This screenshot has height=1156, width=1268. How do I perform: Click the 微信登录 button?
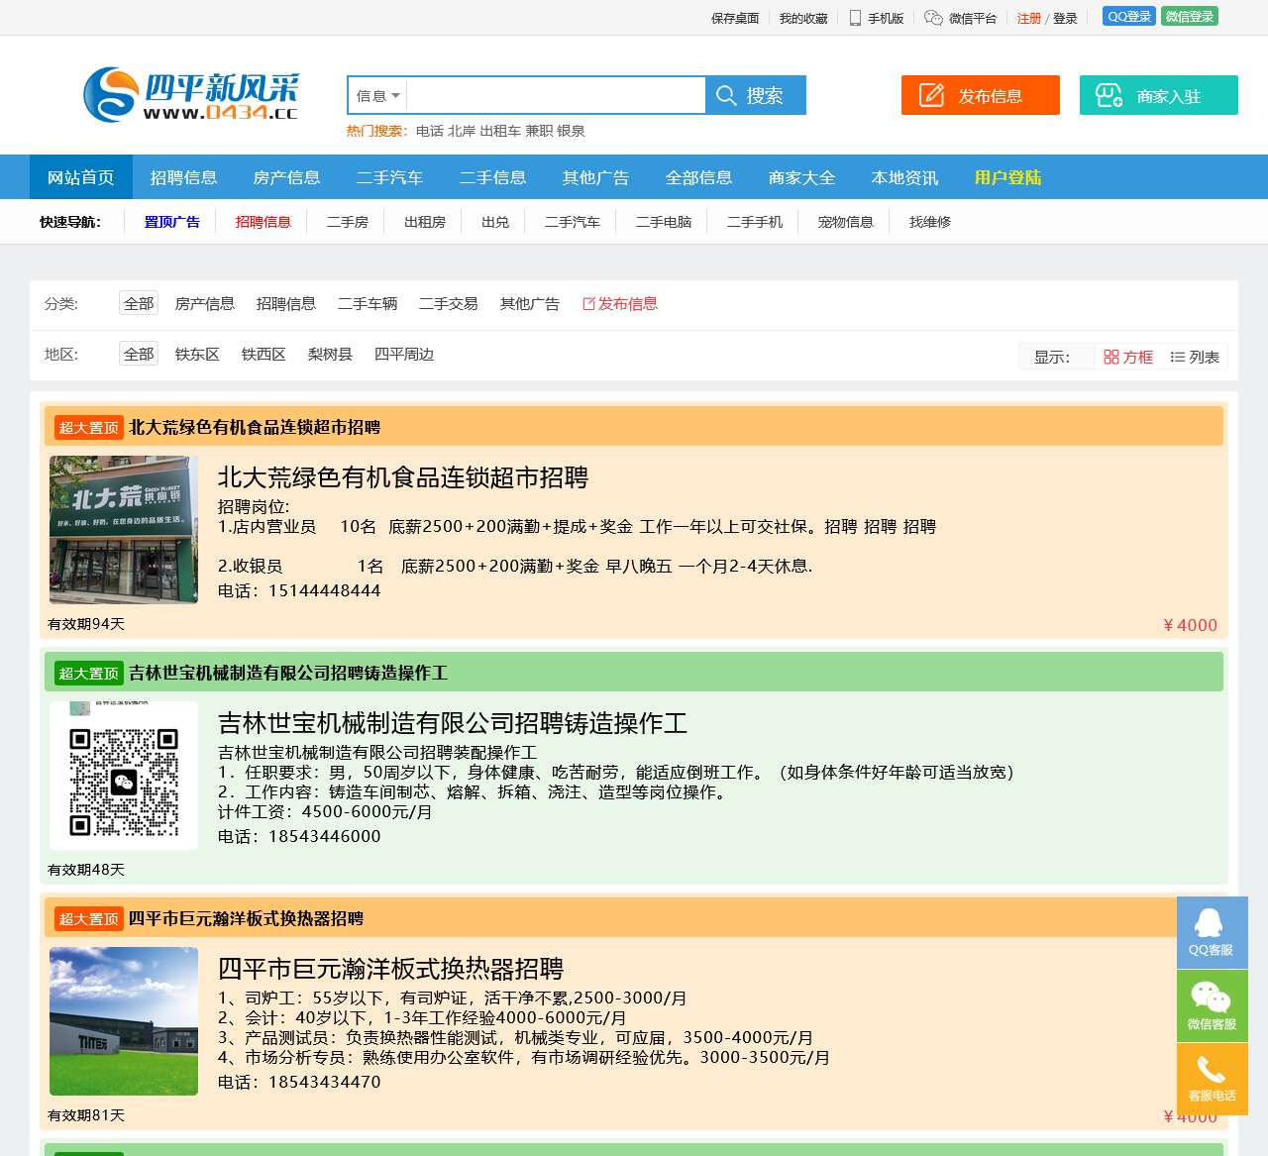coord(1189,17)
